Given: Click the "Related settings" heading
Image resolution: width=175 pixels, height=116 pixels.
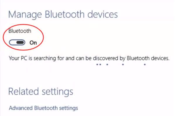Looking at the screenshot, I should [x=41, y=92].
